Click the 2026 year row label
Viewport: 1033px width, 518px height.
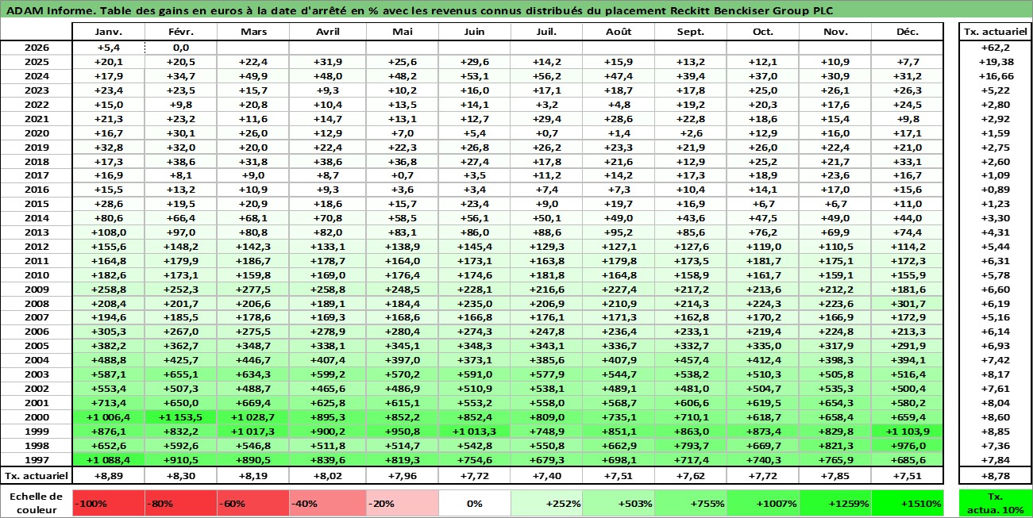pyautogui.click(x=36, y=48)
